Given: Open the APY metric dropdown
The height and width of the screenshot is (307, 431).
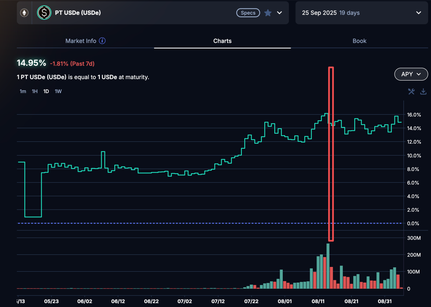Looking at the screenshot, I should tap(411, 74).
